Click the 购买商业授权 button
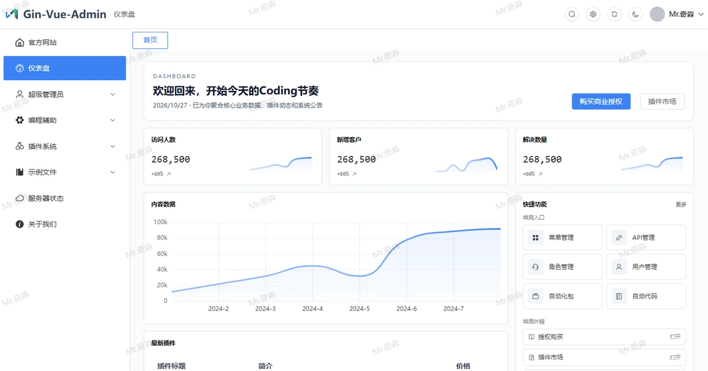 tap(601, 101)
